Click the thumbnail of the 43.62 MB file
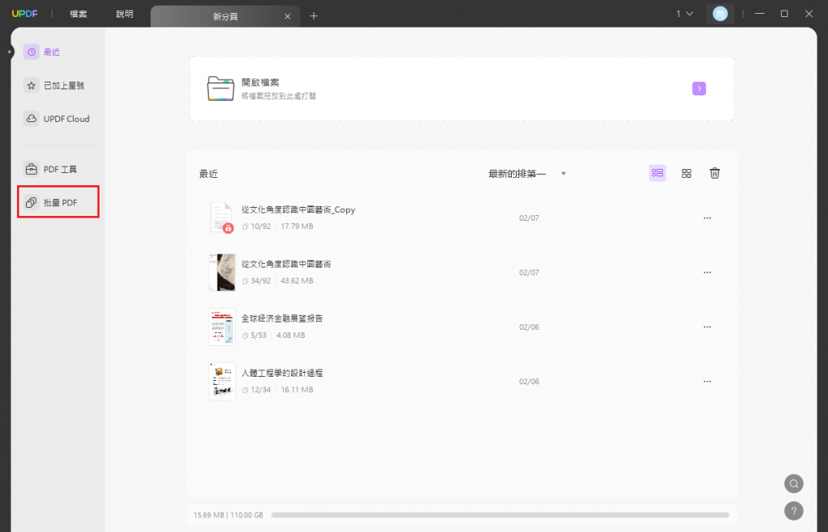The image size is (828, 532). point(222,272)
